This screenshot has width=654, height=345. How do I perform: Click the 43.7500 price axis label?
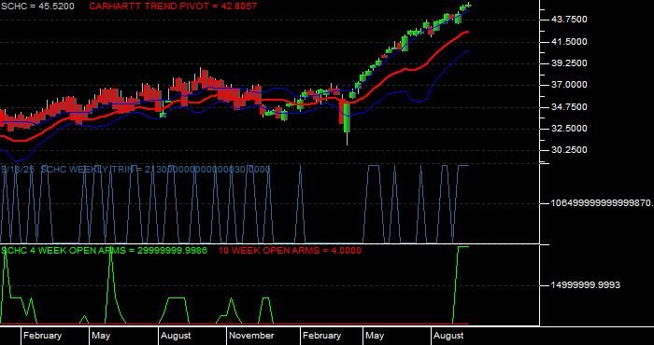(569, 20)
